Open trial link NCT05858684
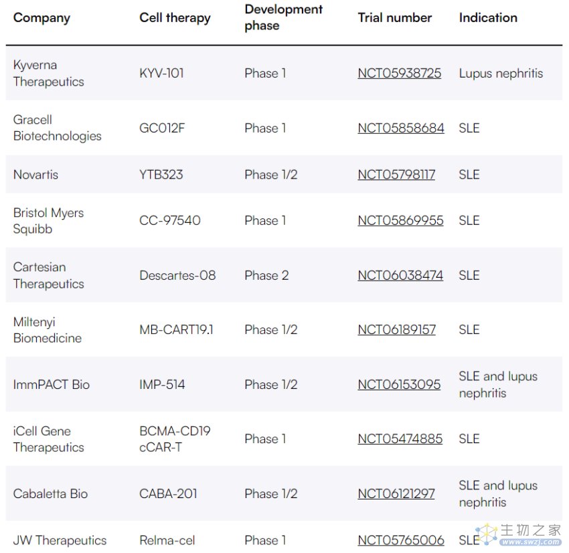Image resolution: width=569 pixels, height=553 pixels. click(x=400, y=128)
